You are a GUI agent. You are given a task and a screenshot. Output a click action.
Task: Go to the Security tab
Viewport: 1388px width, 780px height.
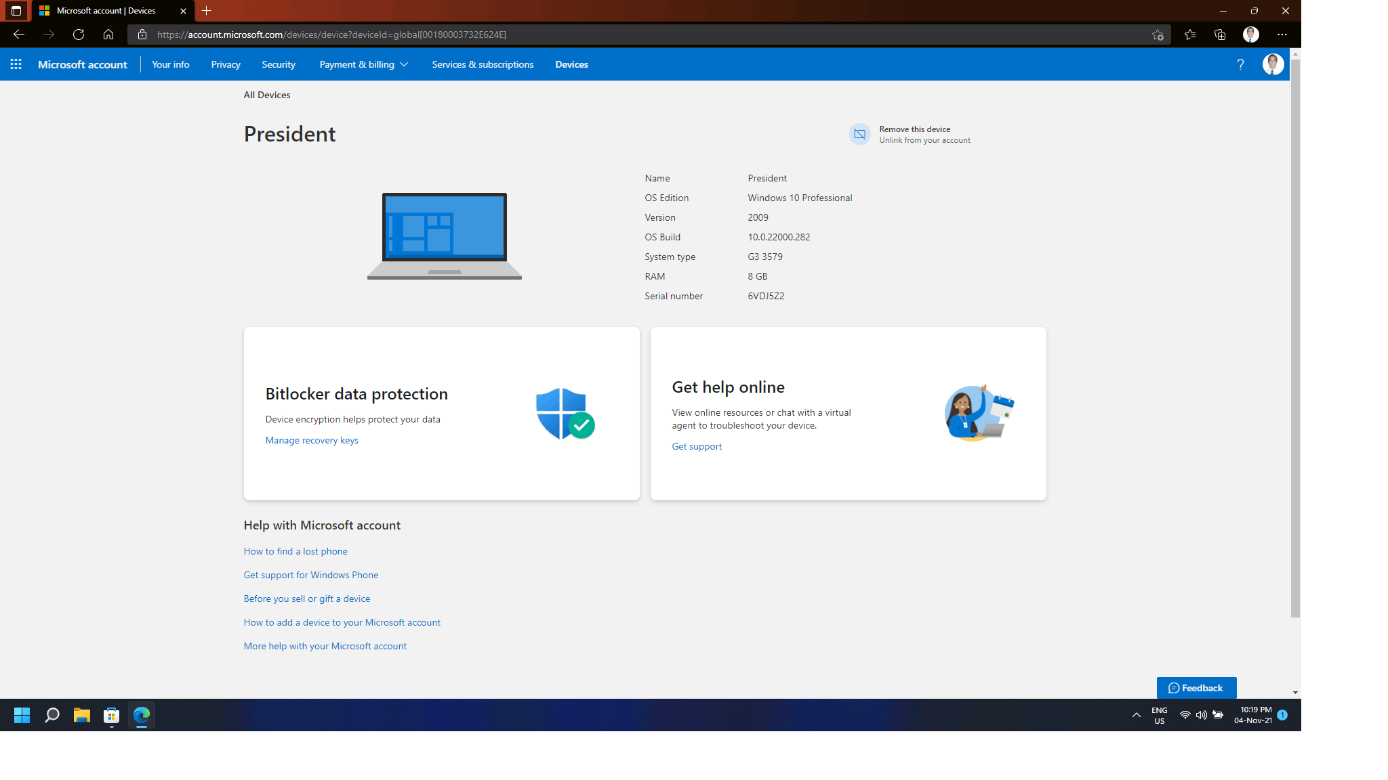[279, 64]
